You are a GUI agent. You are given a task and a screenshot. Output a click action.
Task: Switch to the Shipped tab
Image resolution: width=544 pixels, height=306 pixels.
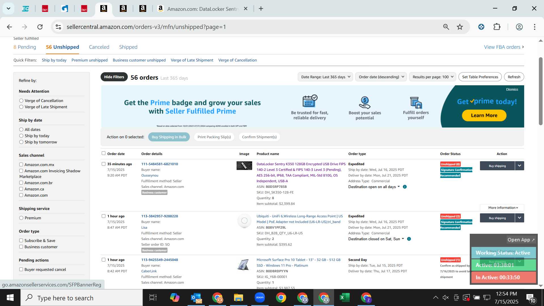pos(128,47)
